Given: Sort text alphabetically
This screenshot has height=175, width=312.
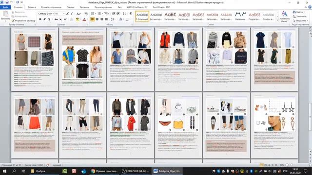Looking at the screenshot, I should coord(124,14).
